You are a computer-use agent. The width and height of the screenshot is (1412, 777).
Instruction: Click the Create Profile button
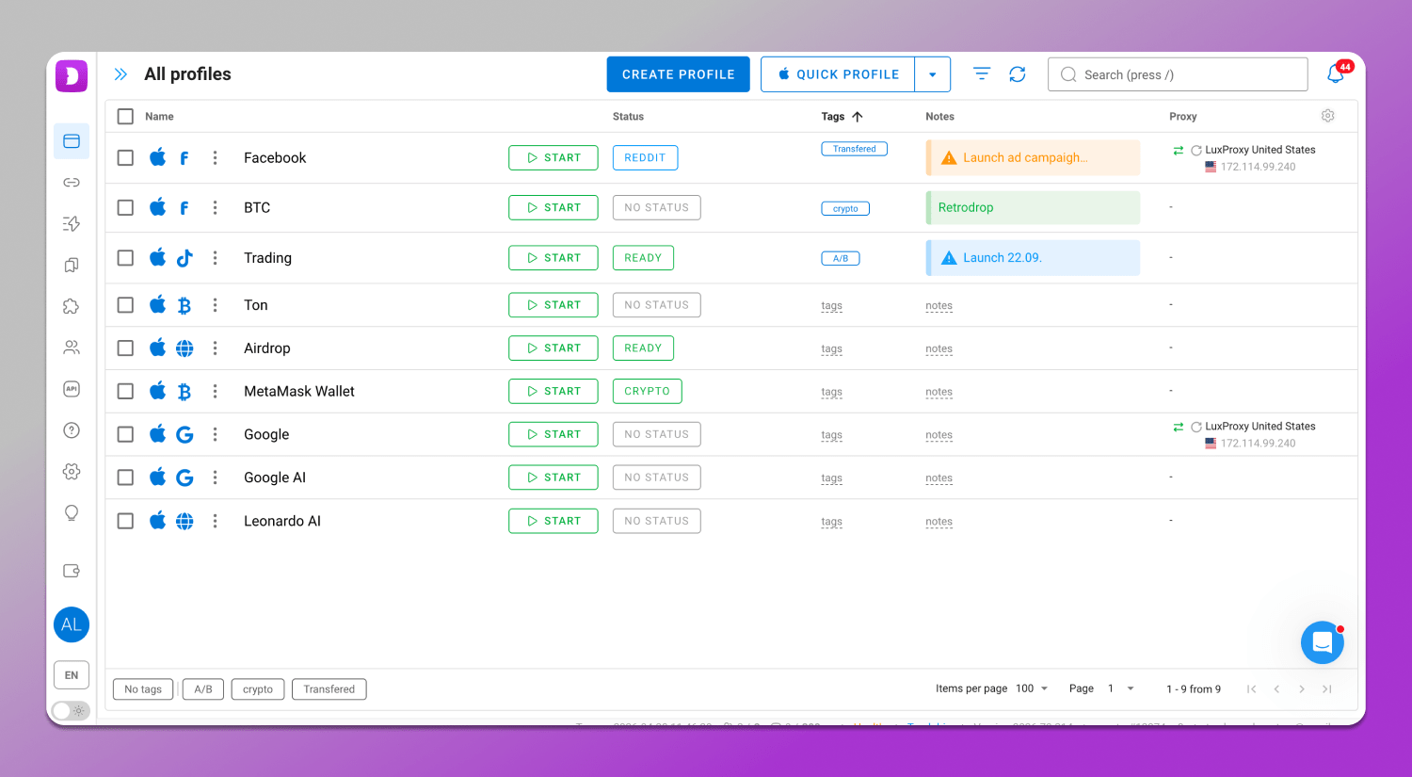678,74
